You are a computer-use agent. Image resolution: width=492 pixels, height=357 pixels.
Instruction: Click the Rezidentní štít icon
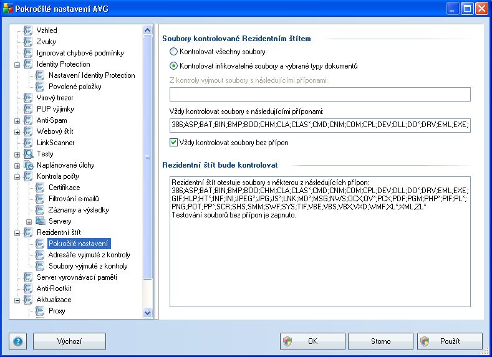pyautogui.click(x=28, y=232)
